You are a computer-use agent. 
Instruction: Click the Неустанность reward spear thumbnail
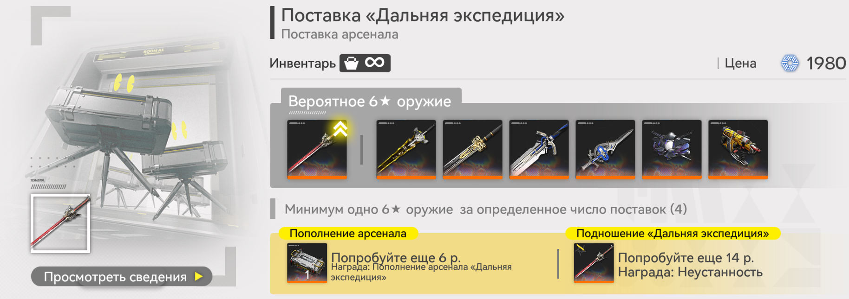pyautogui.click(x=594, y=263)
